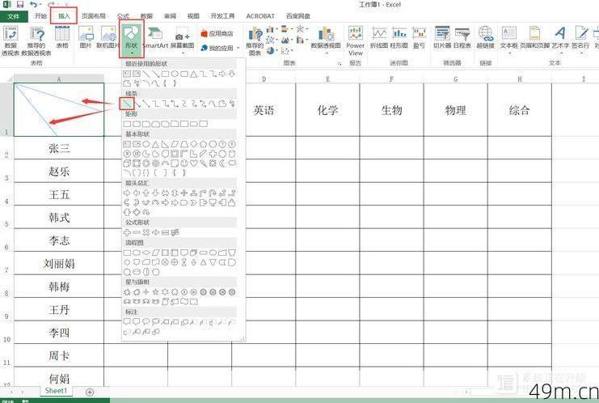Click the 图片 picture insert icon
Image resolution: width=599 pixels, height=403 pixels.
click(x=86, y=37)
